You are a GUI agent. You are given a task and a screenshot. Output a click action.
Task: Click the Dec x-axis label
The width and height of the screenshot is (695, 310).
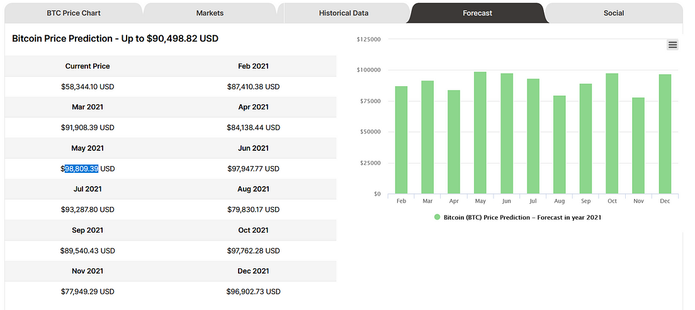coord(665,201)
